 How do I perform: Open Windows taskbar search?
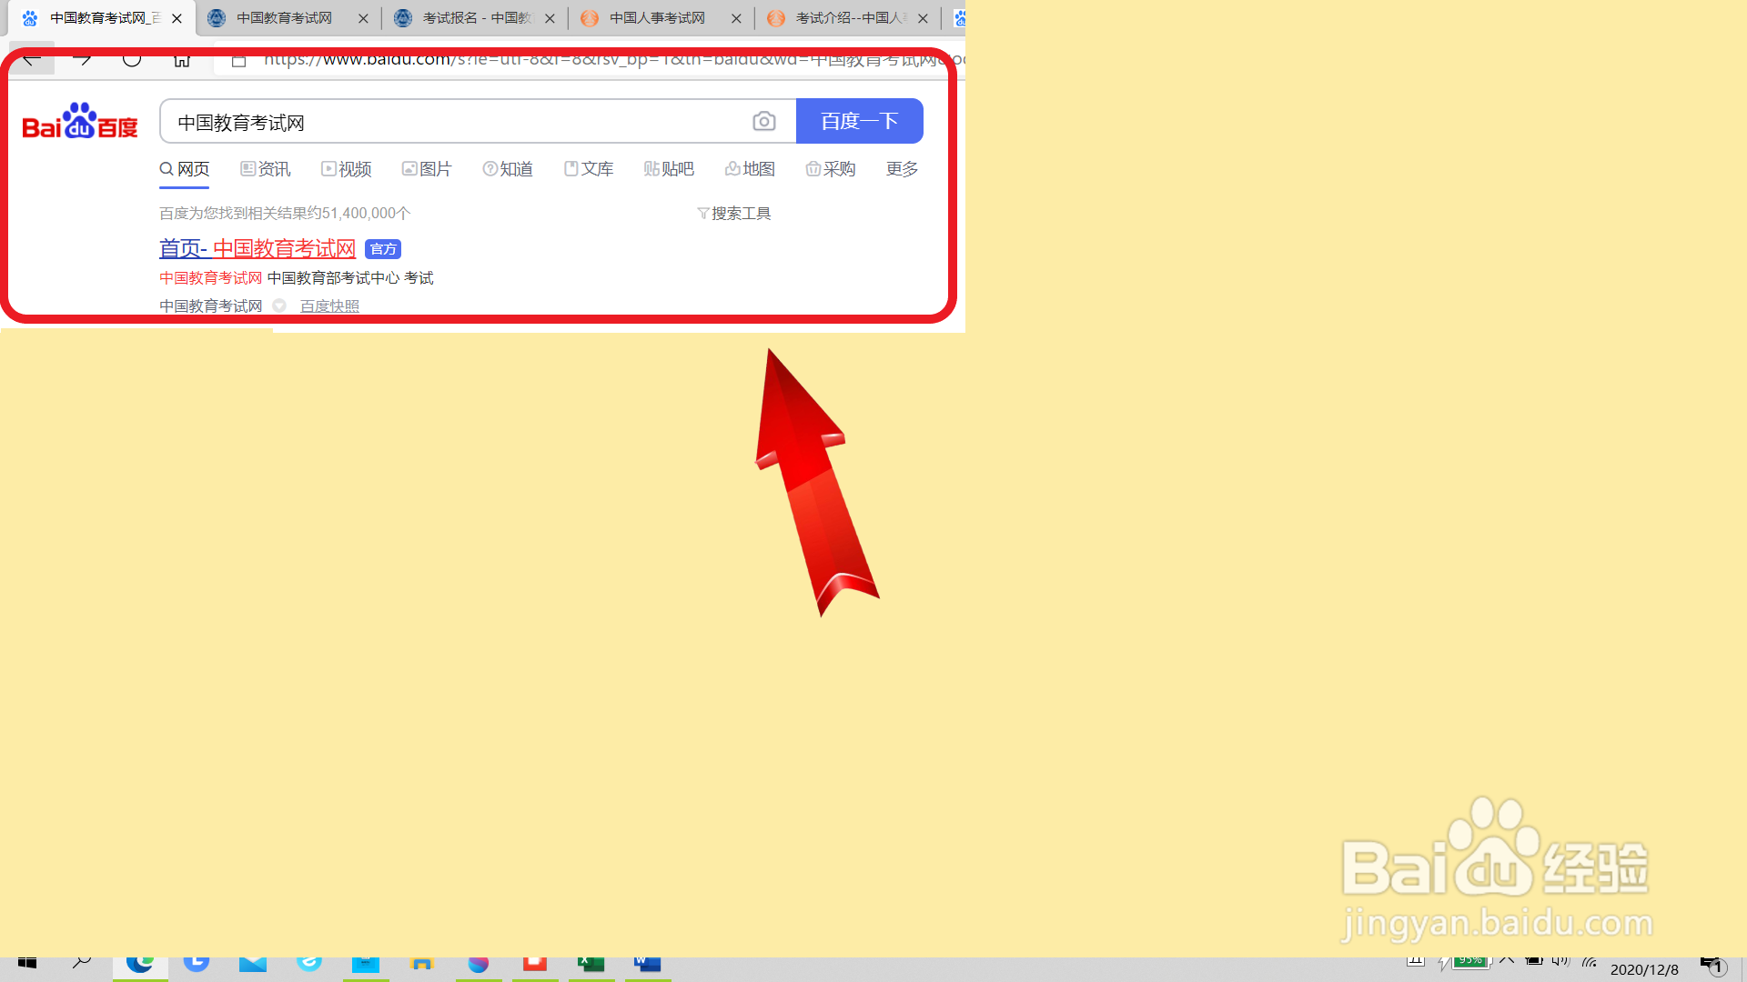click(x=82, y=963)
